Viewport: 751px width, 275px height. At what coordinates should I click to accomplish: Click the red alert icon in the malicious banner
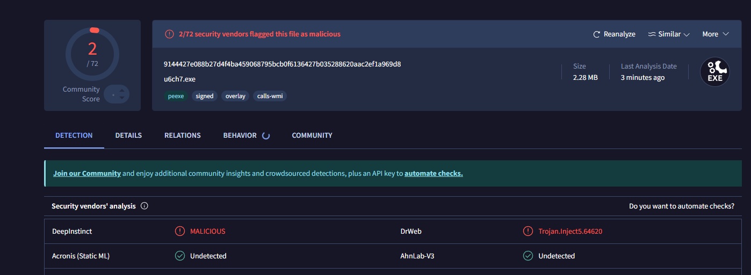click(x=169, y=34)
